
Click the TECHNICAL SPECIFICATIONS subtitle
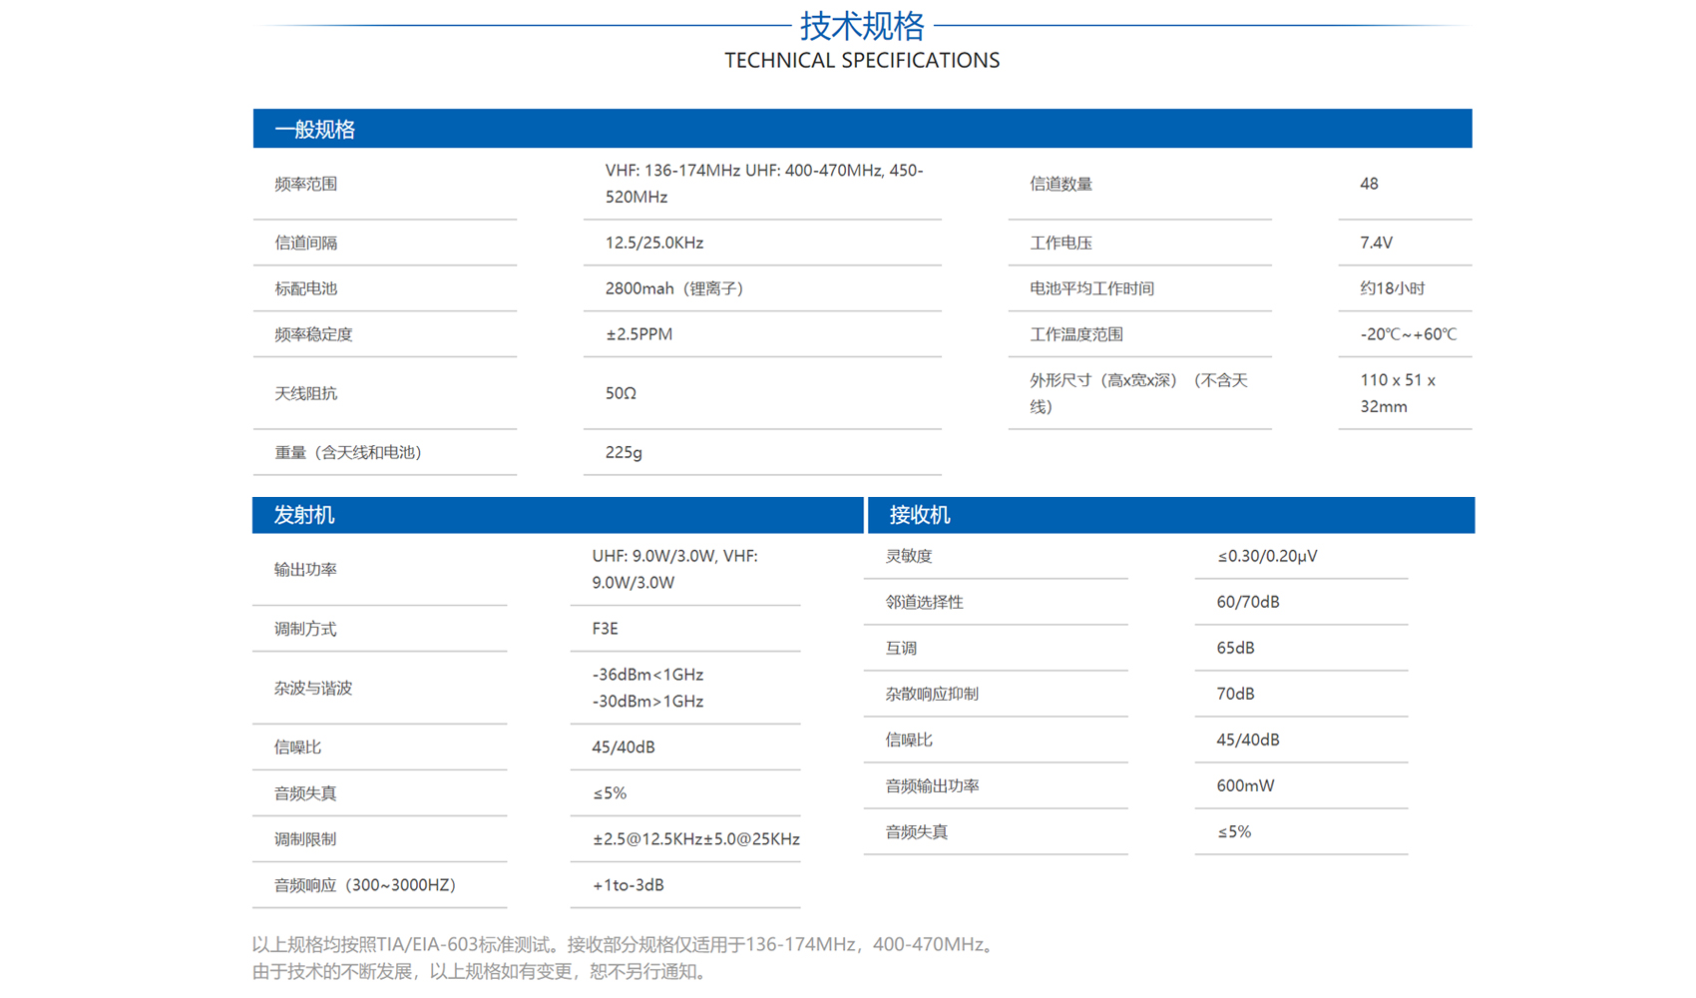click(x=862, y=60)
